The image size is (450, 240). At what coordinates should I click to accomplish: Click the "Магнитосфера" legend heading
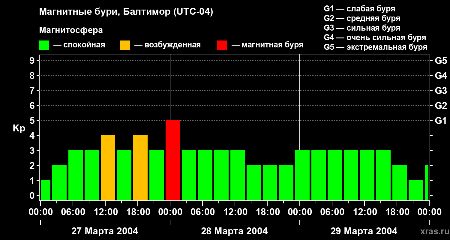click(x=71, y=30)
